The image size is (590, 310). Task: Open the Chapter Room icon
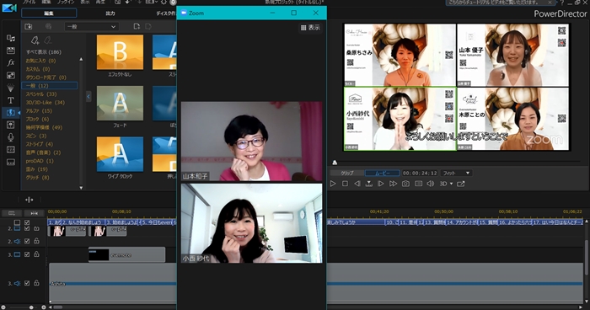click(x=11, y=150)
